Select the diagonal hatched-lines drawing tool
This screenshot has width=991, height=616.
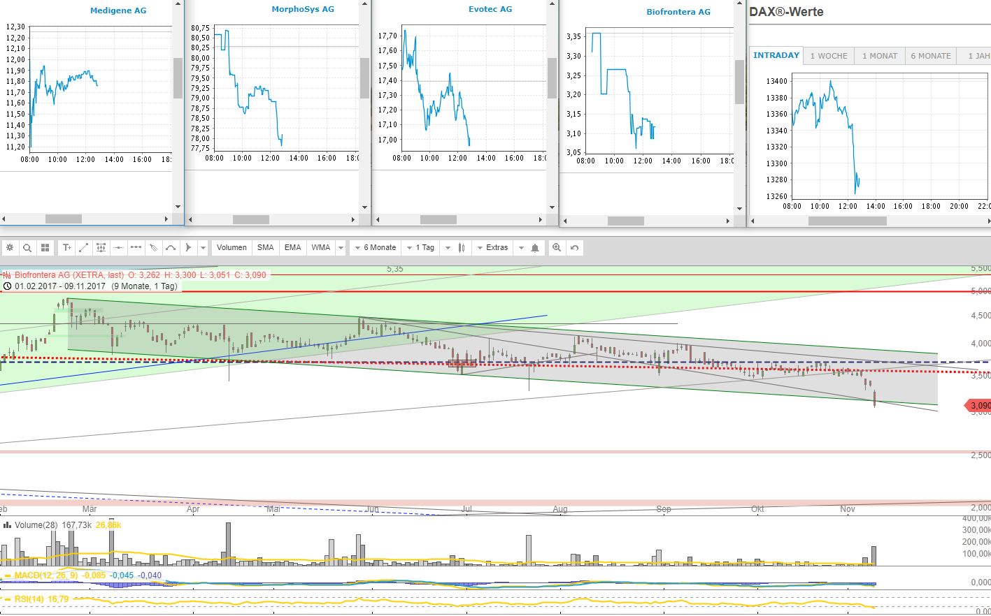pos(154,248)
